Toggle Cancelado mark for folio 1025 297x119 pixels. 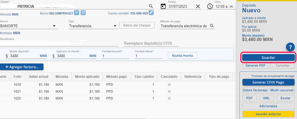click(x=169, y=98)
